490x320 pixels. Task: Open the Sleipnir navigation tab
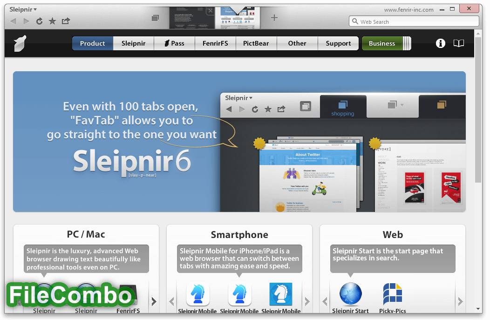tap(133, 43)
